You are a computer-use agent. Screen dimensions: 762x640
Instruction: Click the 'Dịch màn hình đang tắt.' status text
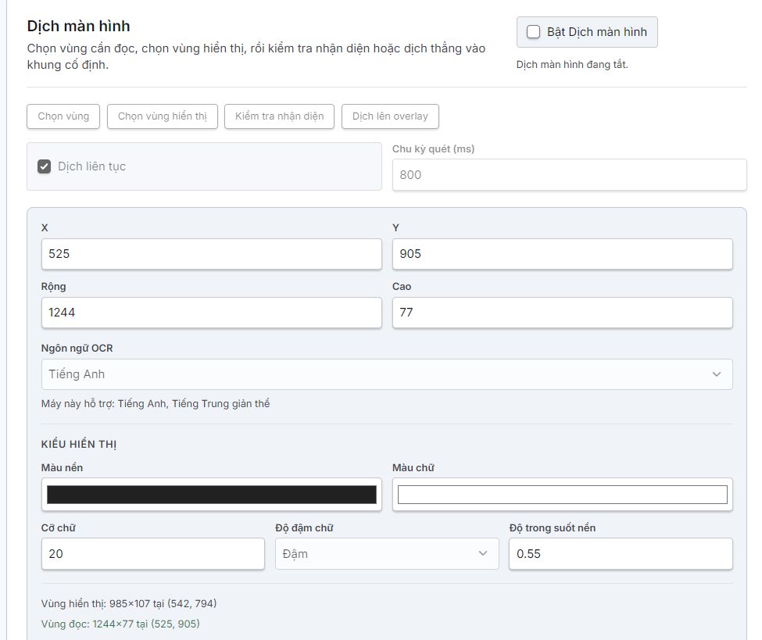(x=572, y=65)
